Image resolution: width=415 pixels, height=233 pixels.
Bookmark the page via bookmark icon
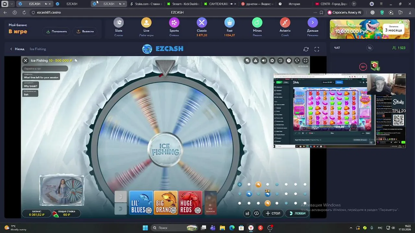(321, 12)
